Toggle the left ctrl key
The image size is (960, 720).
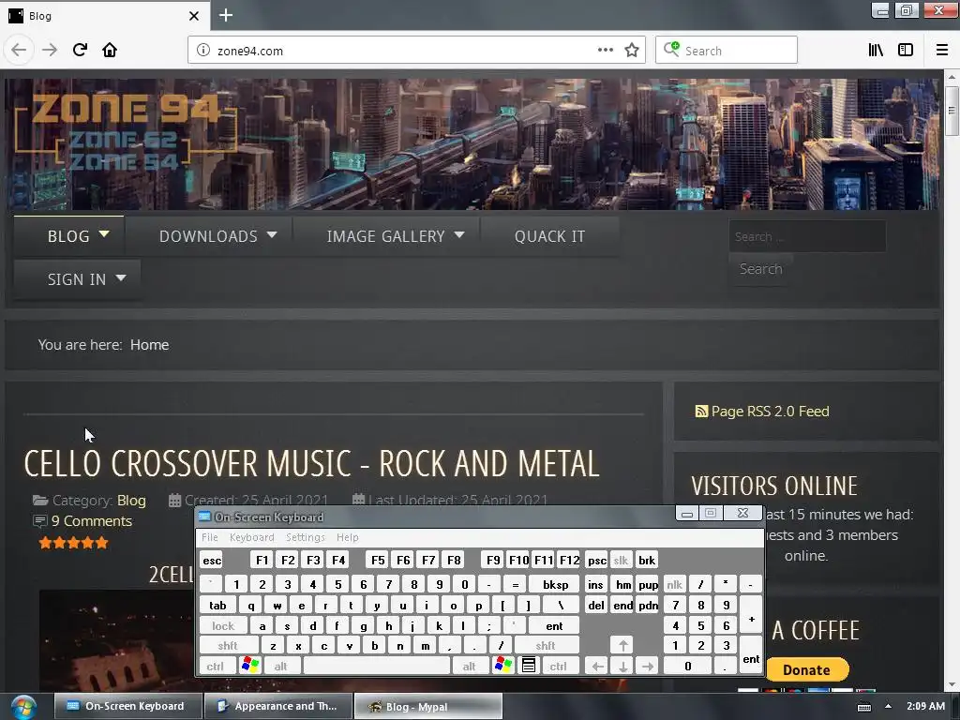click(215, 666)
